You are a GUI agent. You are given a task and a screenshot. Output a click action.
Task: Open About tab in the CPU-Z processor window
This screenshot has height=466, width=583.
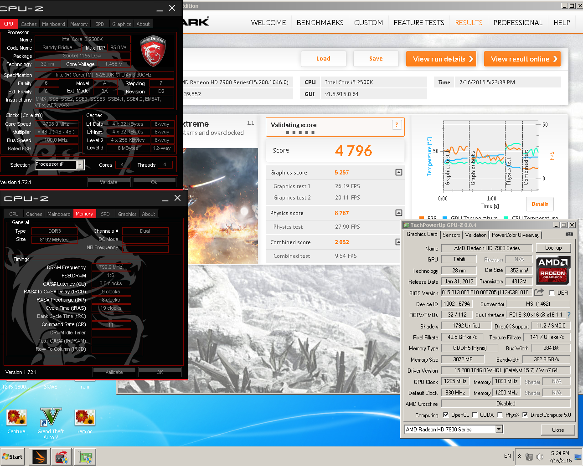pos(143,24)
